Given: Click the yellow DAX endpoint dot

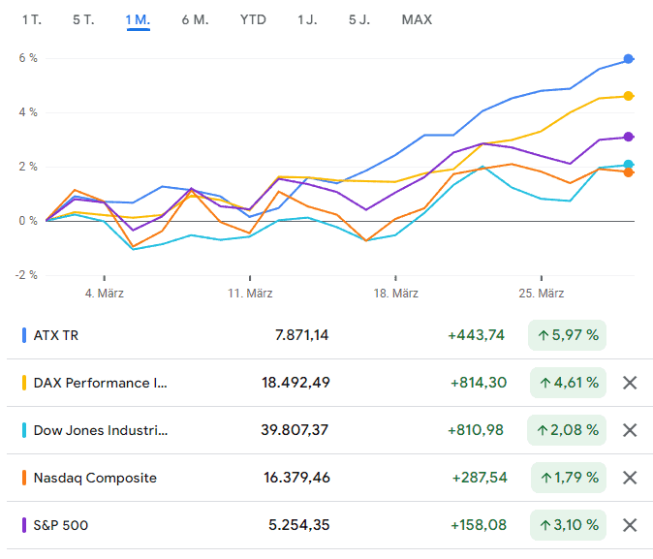Looking at the screenshot, I should [629, 96].
